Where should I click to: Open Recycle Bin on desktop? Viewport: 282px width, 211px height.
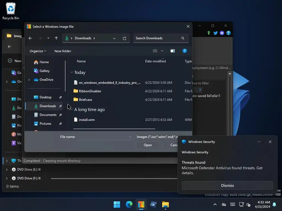pyautogui.click(x=11, y=11)
